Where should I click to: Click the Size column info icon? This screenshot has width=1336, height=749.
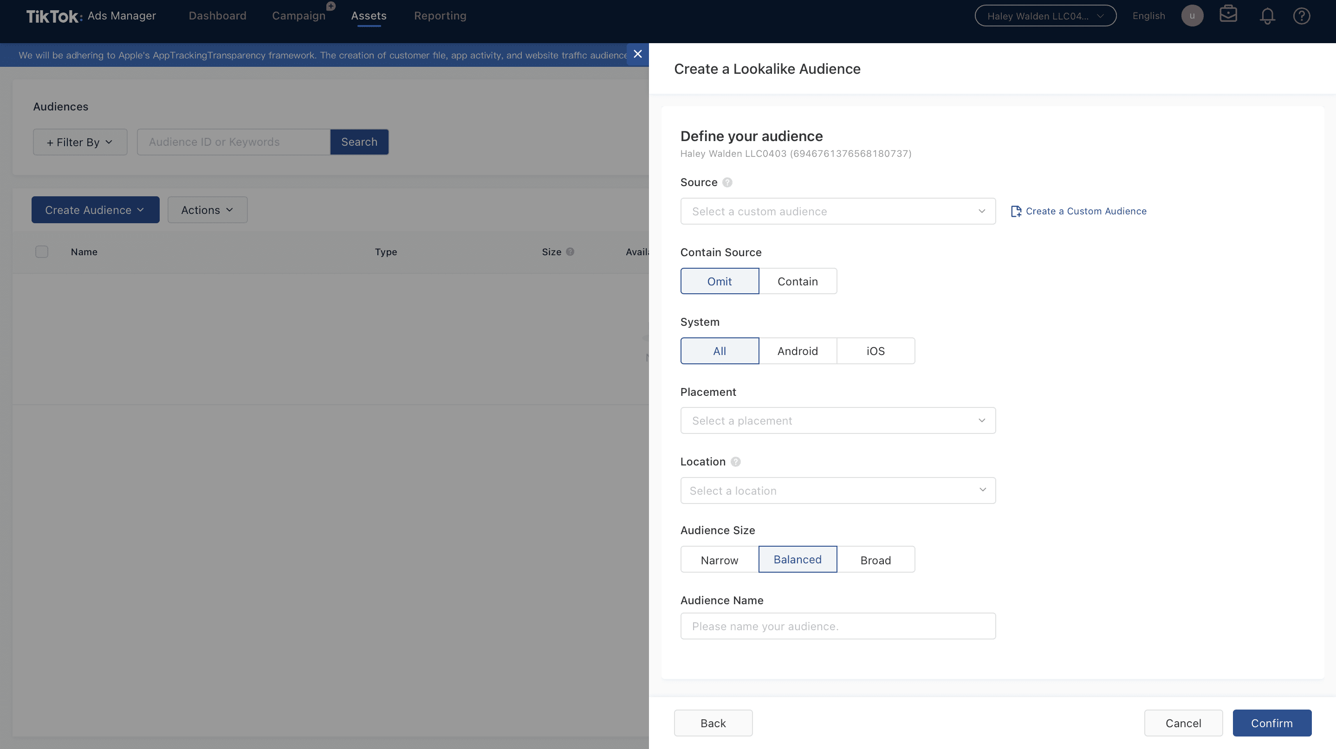pos(570,252)
